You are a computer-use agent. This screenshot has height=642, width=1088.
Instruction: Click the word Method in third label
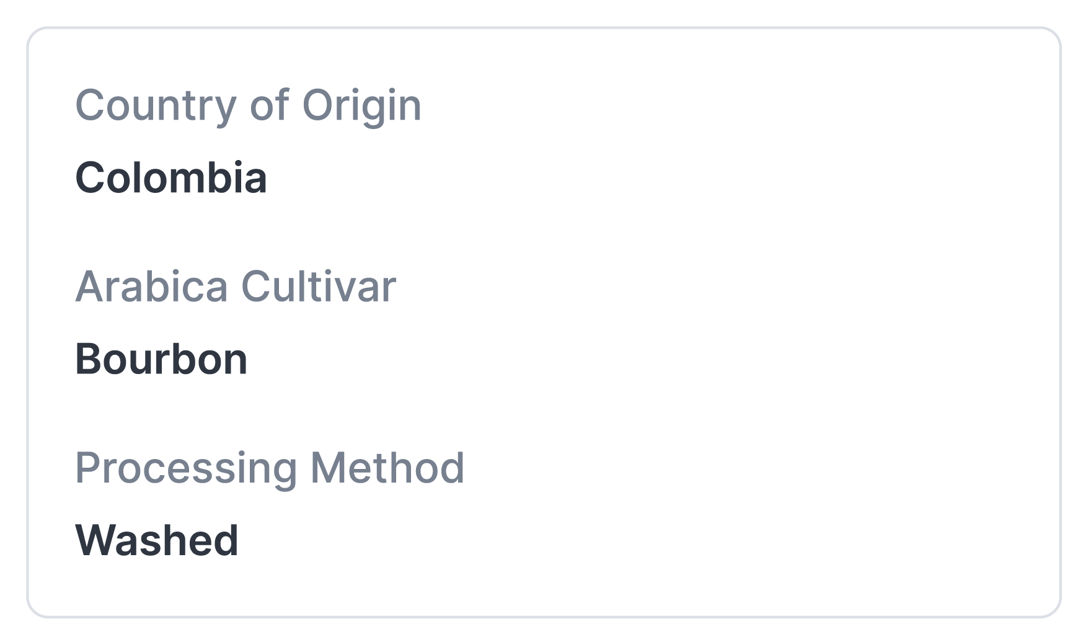(387, 468)
